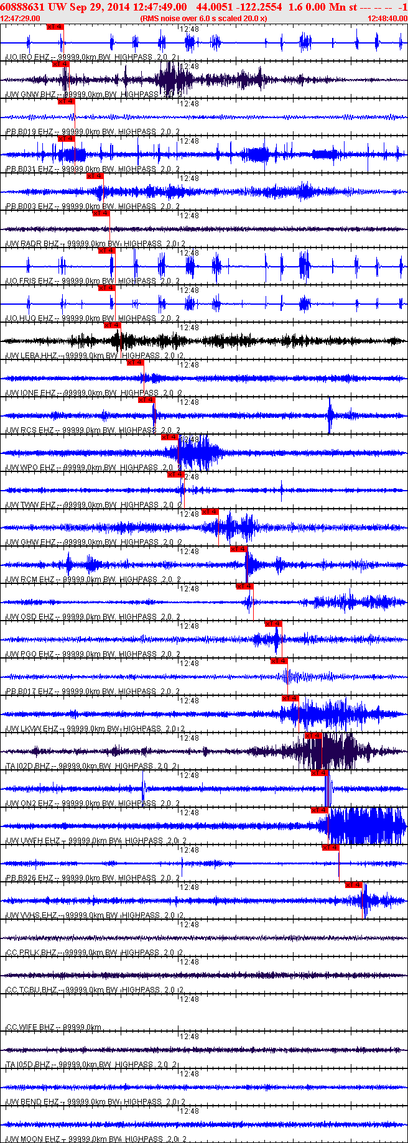Image resolution: width=408 pixels, height=1143 pixels.
Task: Select the PB B017 EHZ station label
Action: [30, 692]
